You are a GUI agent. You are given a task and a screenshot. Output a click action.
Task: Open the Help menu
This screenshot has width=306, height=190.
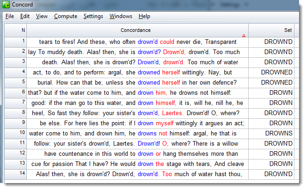point(144,16)
